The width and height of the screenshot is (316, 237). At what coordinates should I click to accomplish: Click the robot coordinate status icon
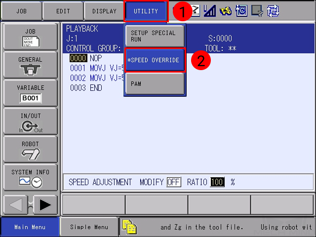[x=195, y=11]
